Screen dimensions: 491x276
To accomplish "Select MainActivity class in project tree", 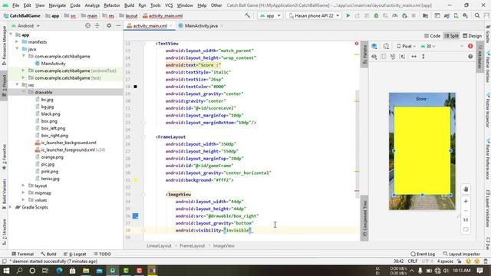I will [x=53, y=64].
